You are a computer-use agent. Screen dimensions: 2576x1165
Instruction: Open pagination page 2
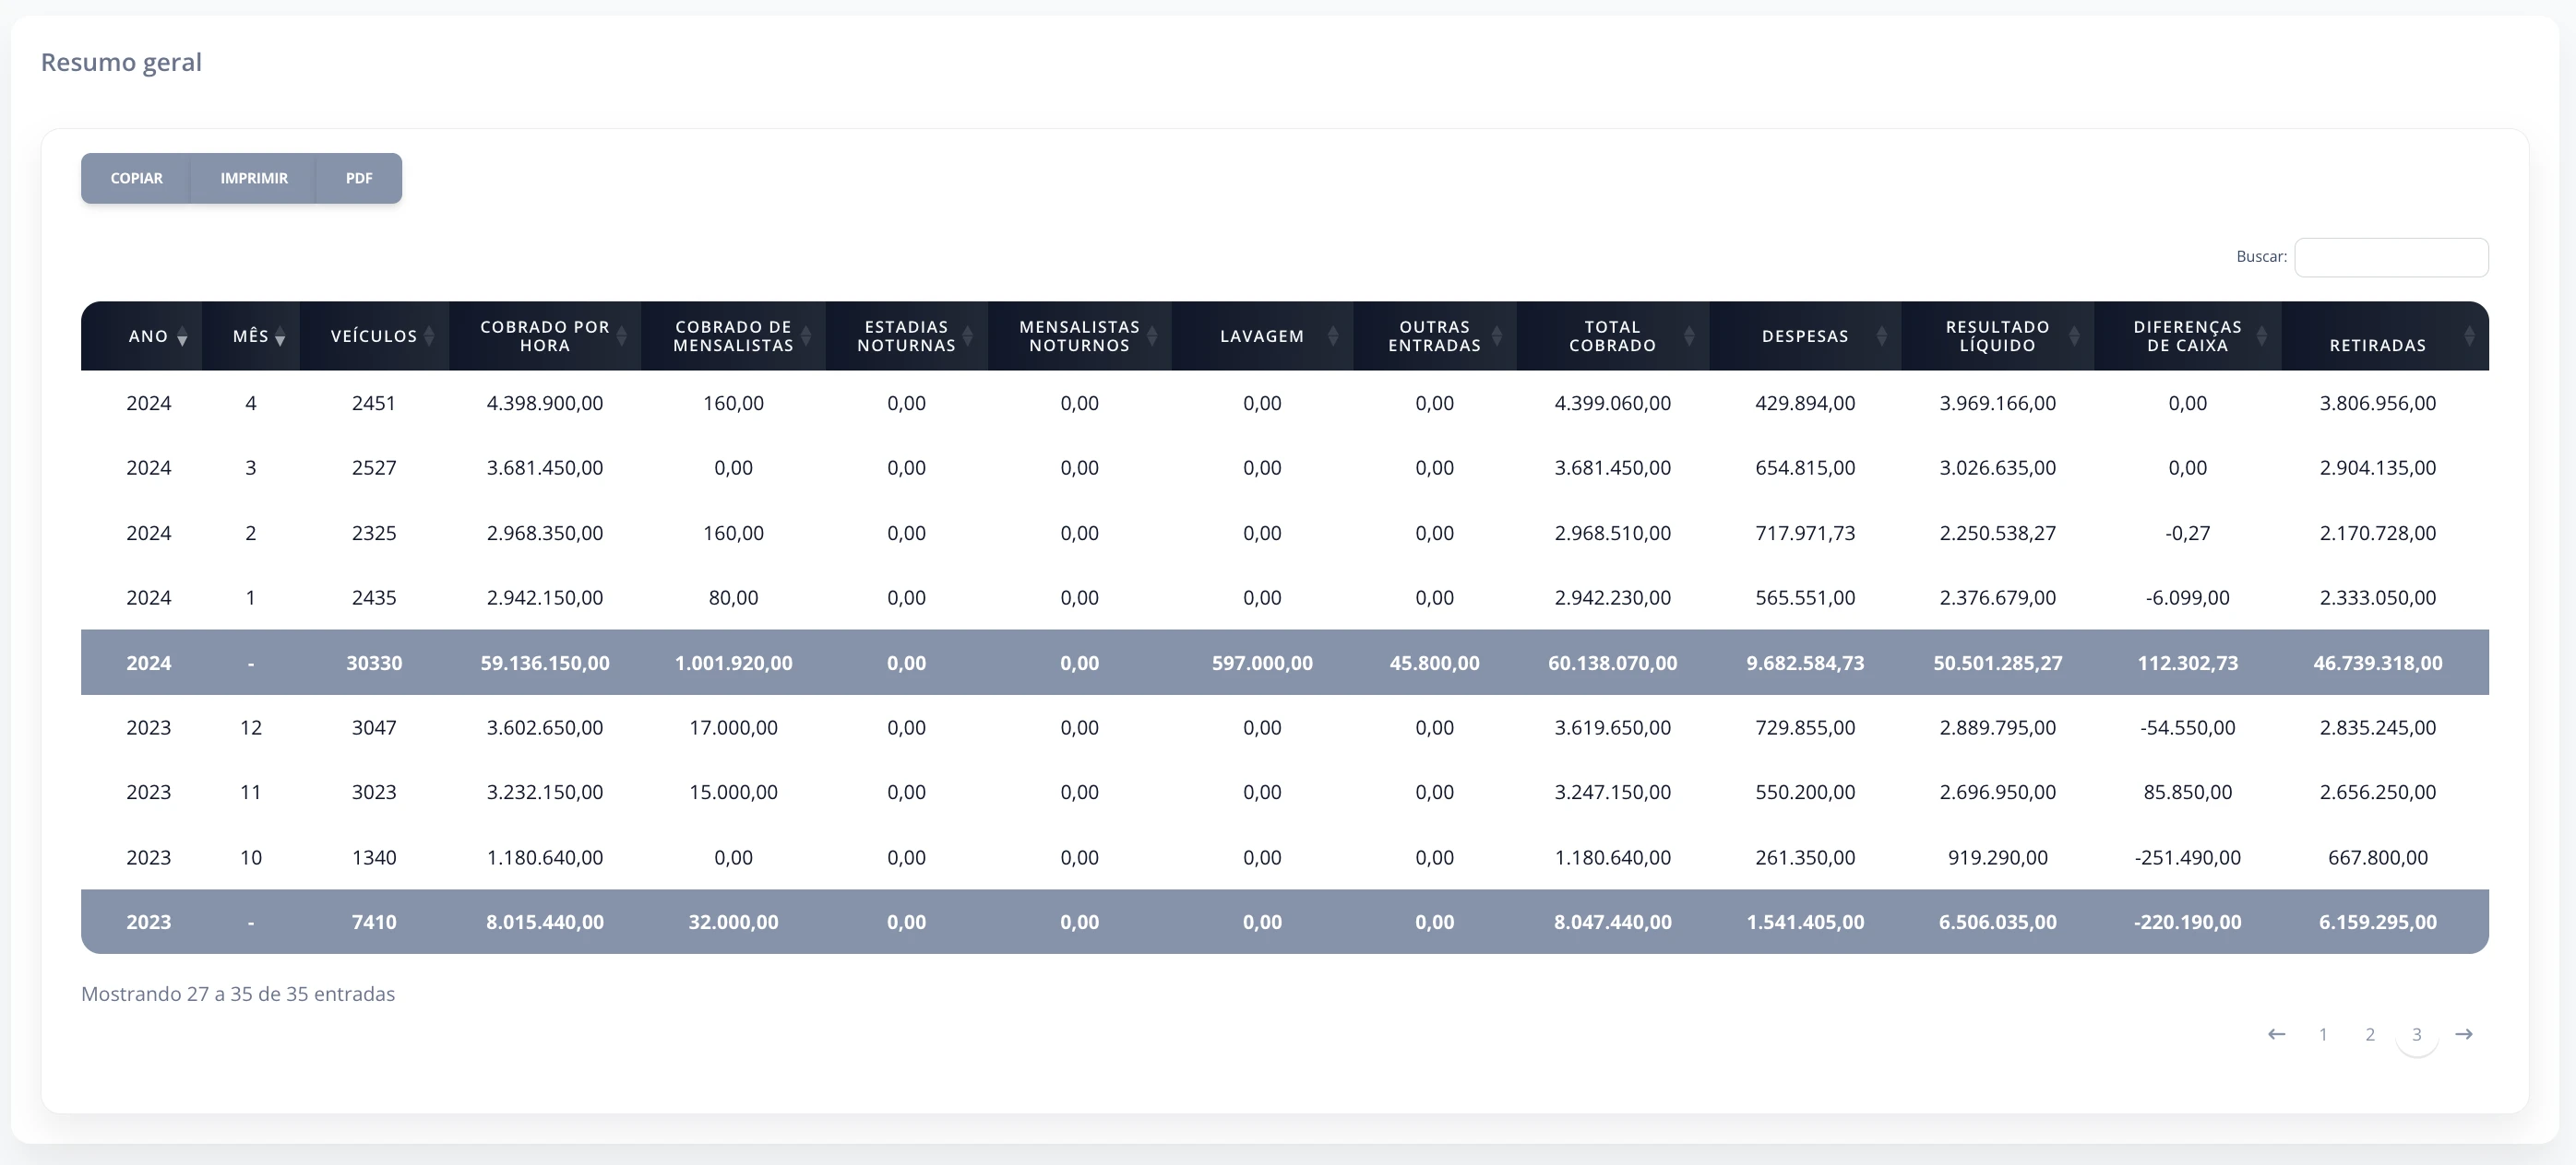click(x=2370, y=1034)
